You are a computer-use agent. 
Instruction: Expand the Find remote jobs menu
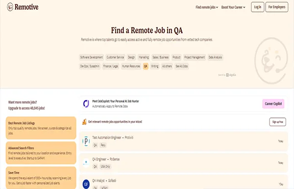[207, 7]
